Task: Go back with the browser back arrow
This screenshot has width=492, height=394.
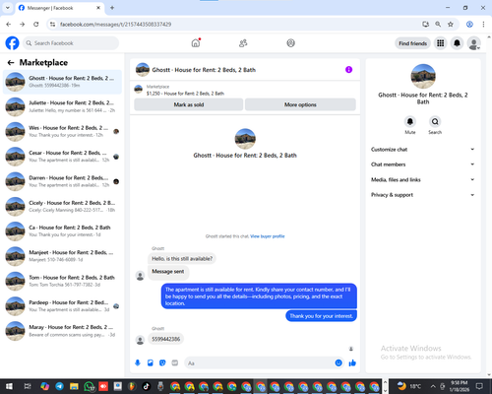Action: 9,24
